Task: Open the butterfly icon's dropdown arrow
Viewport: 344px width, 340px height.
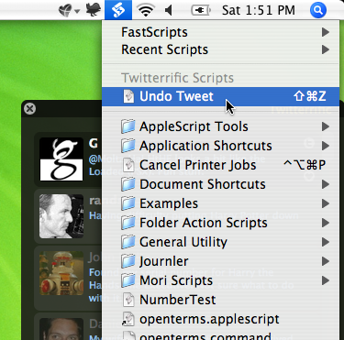Action: [x=77, y=12]
